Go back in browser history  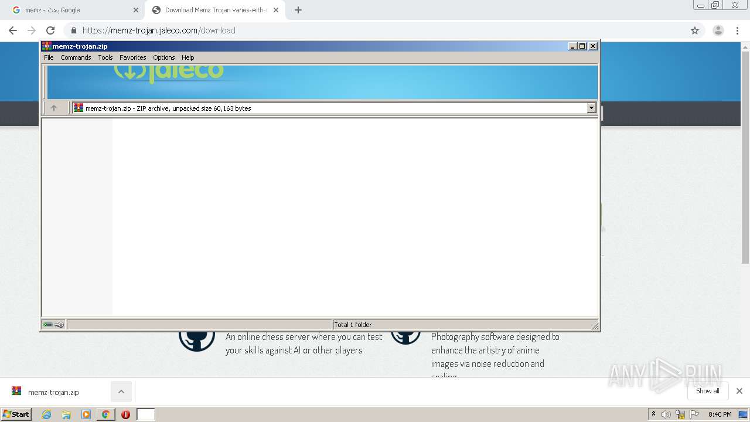[13, 30]
